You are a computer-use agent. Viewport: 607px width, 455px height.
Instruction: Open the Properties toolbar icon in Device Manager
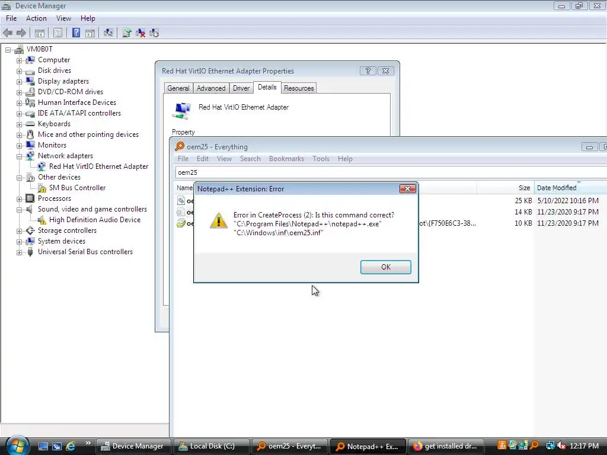(x=57, y=33)
